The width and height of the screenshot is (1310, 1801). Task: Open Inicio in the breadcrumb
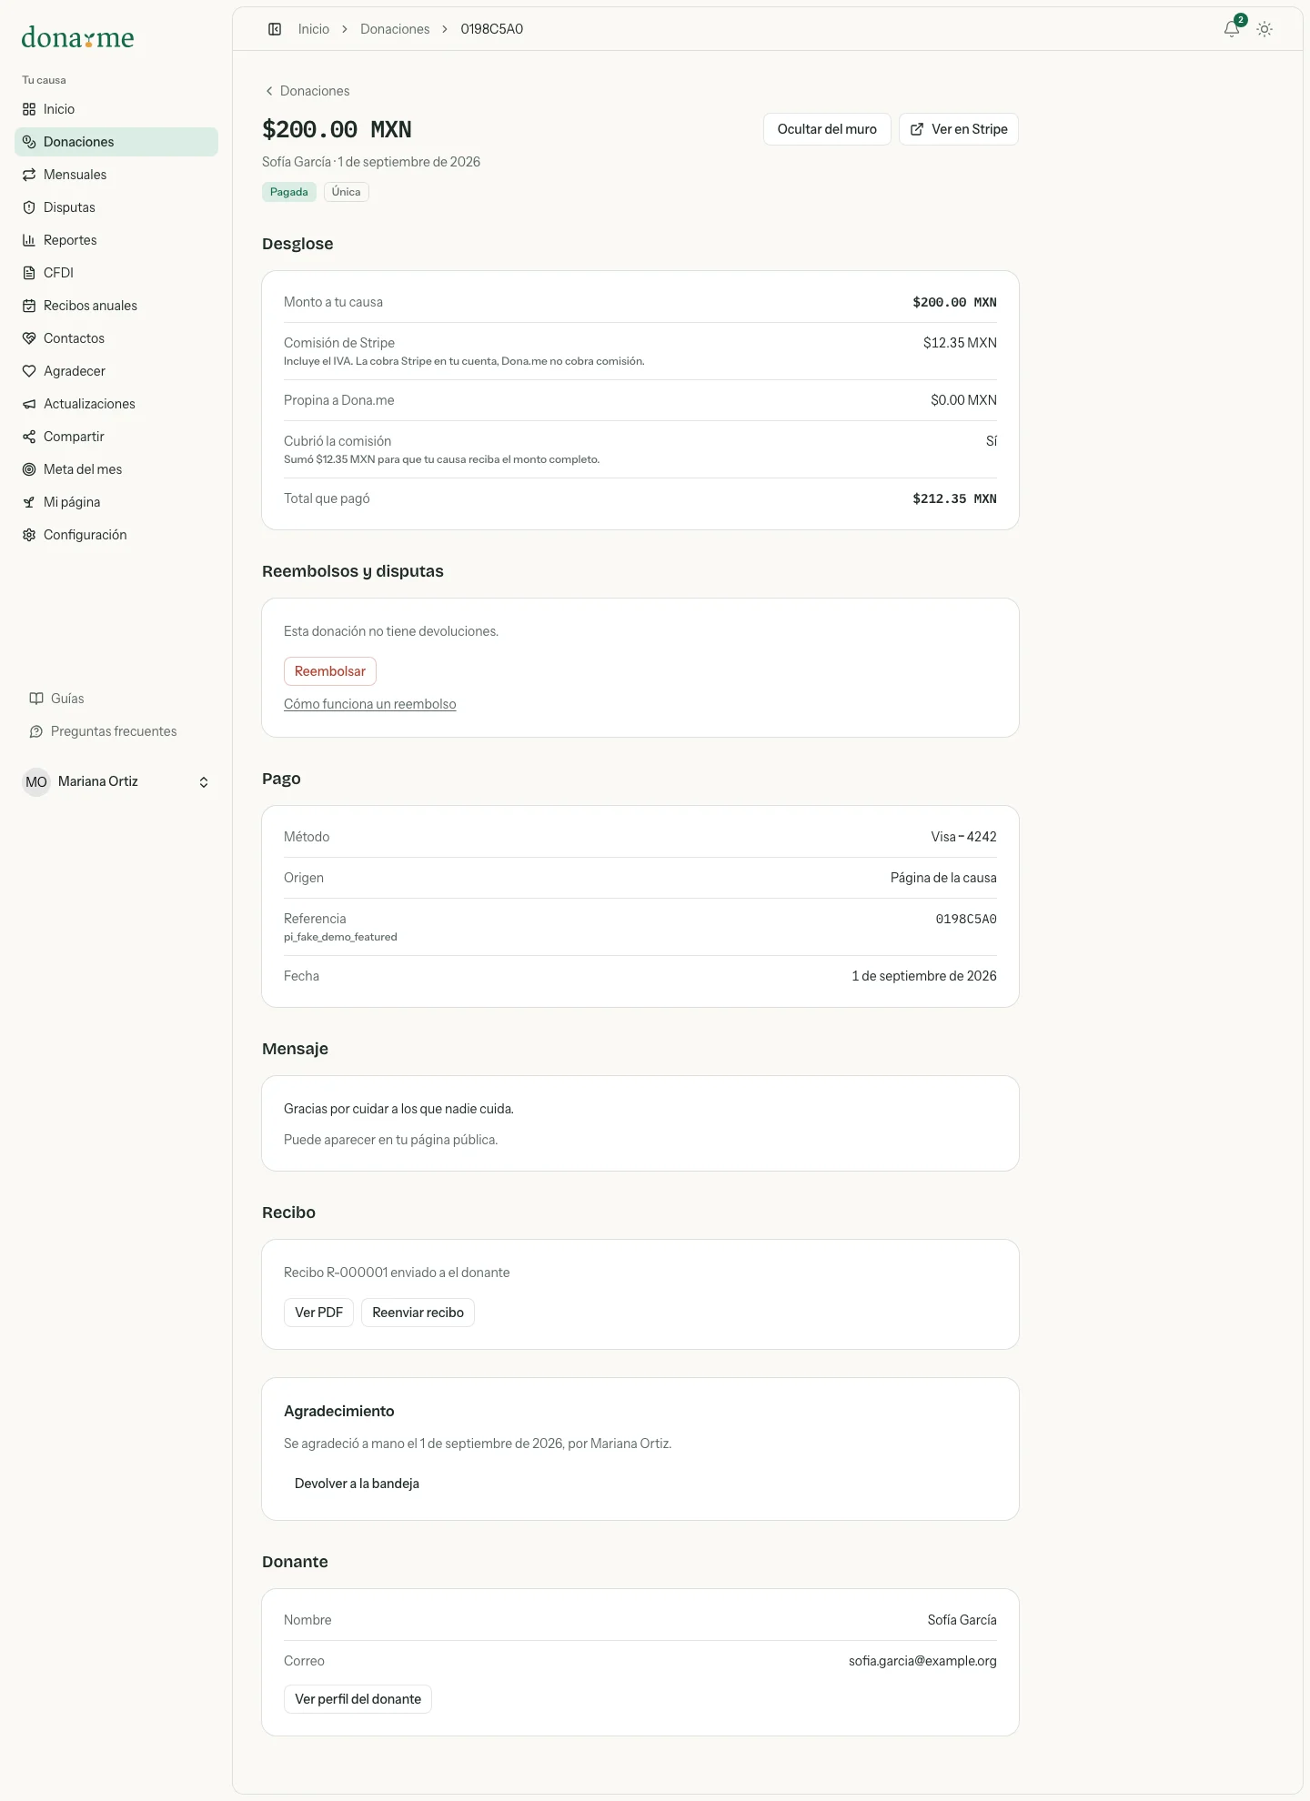click(x=314, y=29)
